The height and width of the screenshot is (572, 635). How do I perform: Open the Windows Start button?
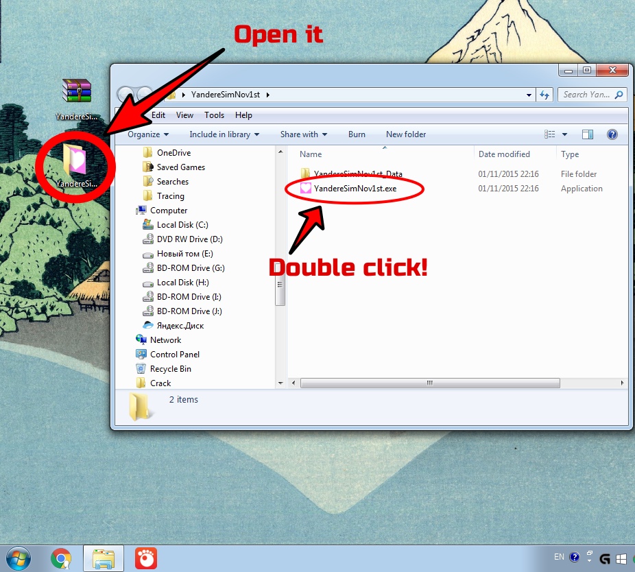(x=19, y=558)
